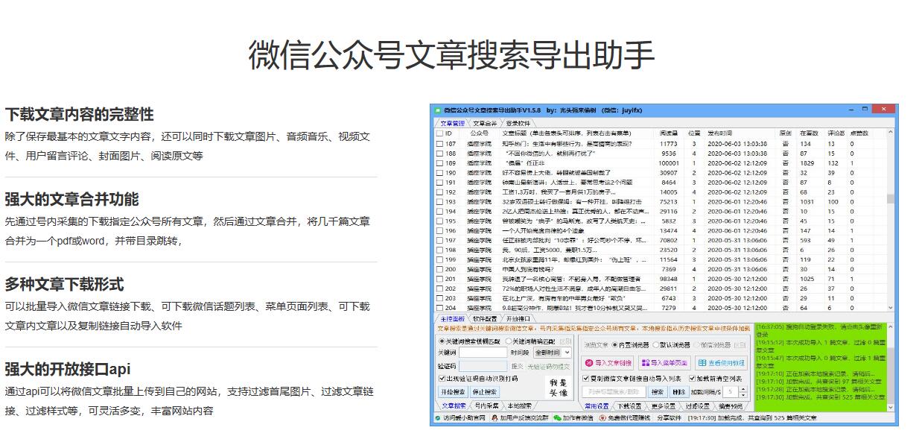Viewport: 919px width, 445px height.
Task: Click the 停止搜索 button
Action: [484, 391]
